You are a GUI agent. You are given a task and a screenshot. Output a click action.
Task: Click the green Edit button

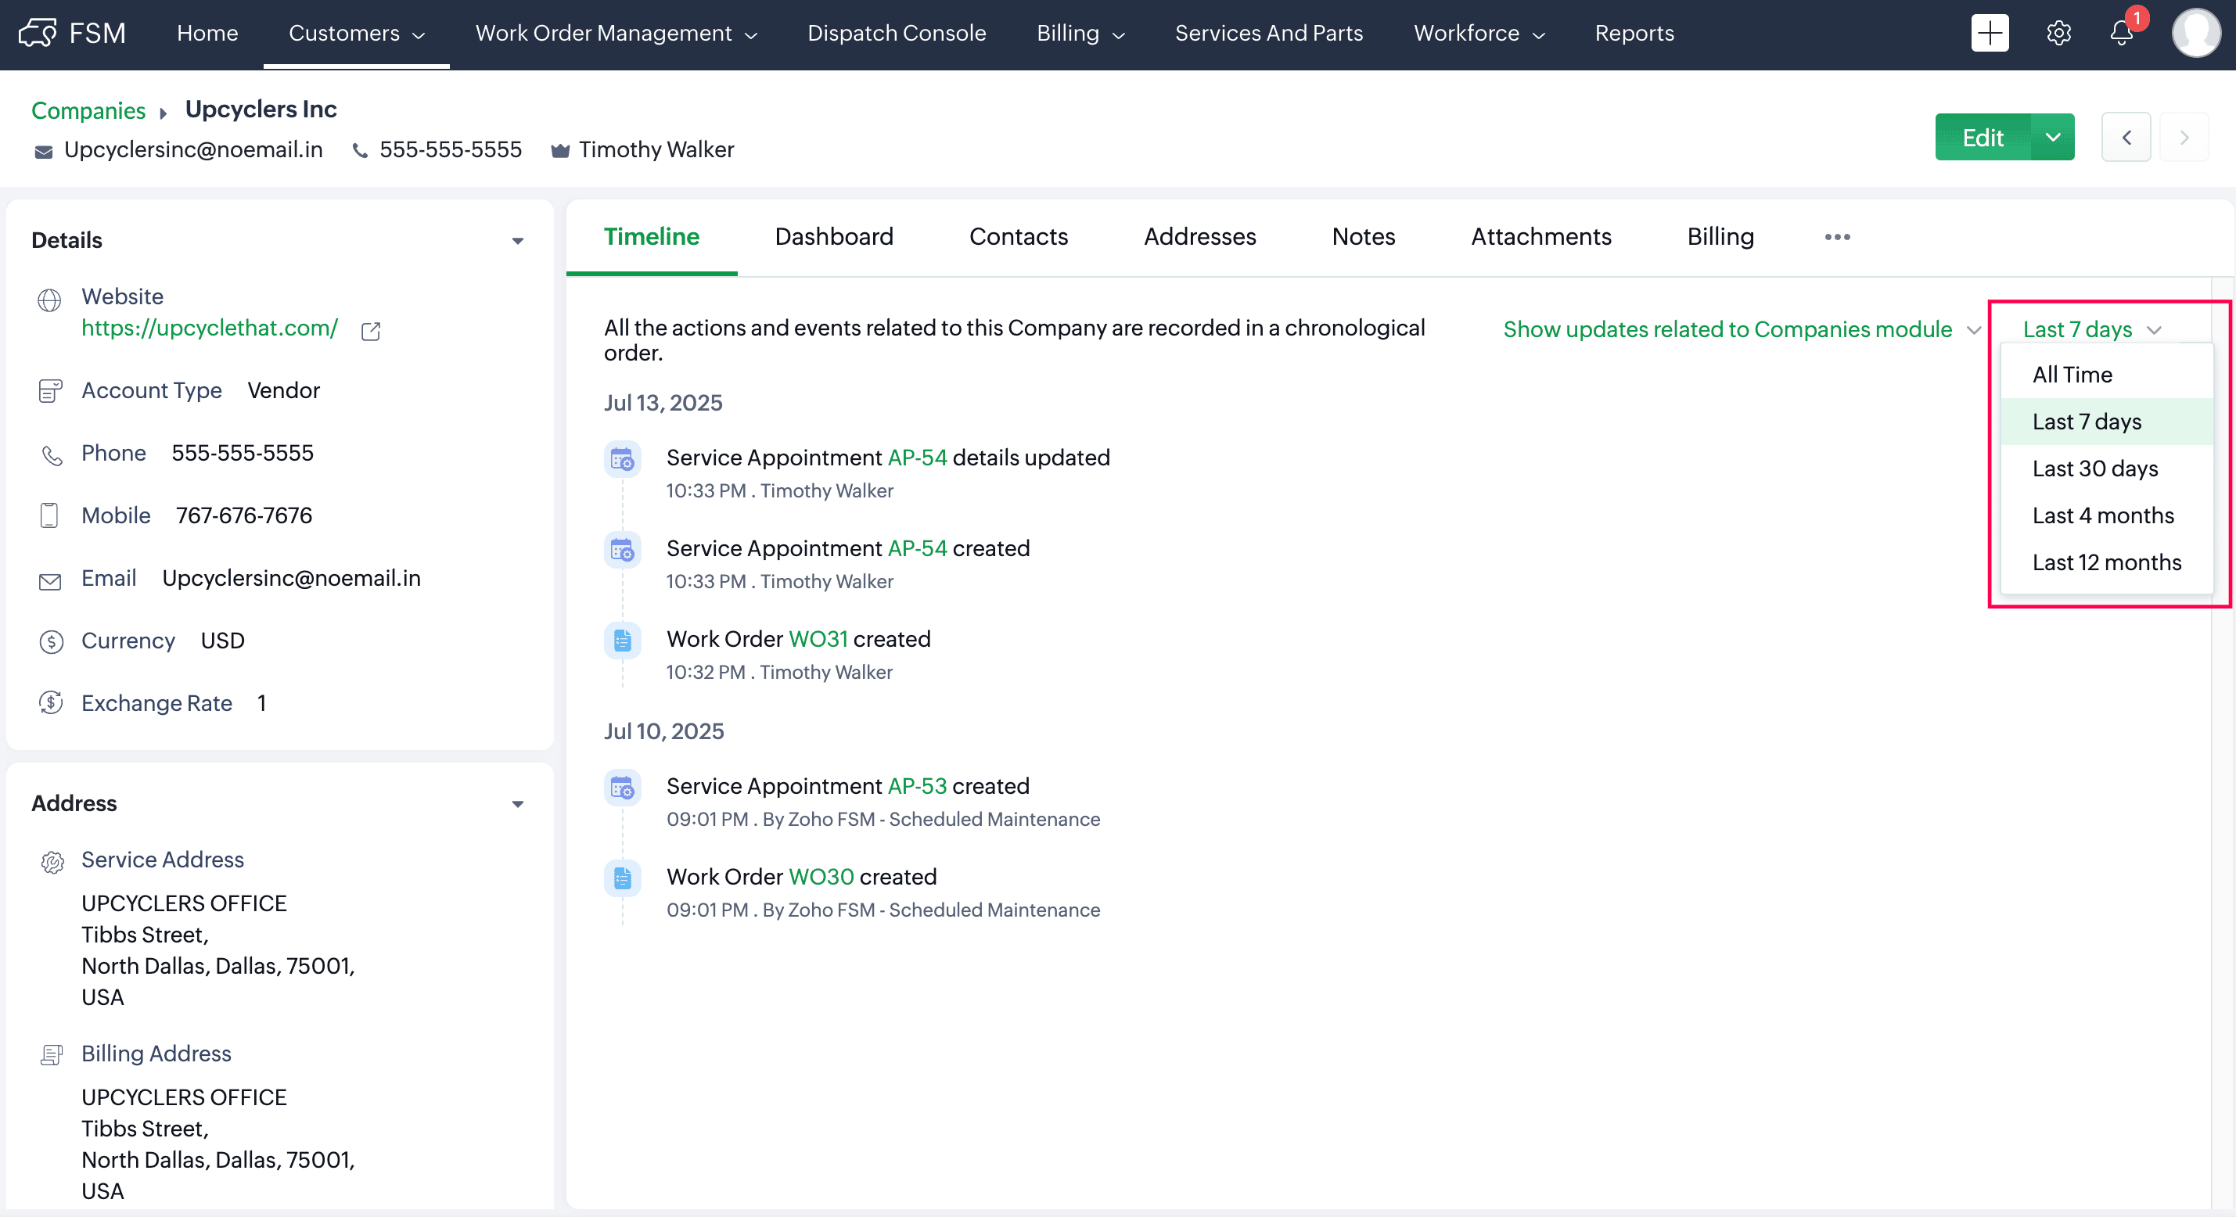tap(1982, 137)
